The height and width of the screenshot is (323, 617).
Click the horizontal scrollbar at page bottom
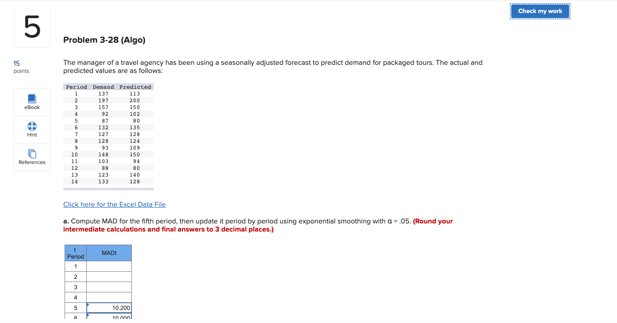[308, 321]
